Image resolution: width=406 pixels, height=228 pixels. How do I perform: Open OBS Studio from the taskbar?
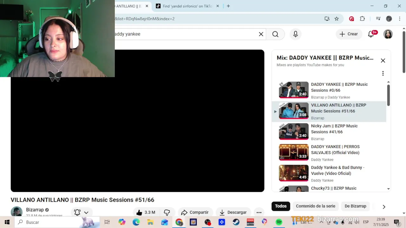207,222
